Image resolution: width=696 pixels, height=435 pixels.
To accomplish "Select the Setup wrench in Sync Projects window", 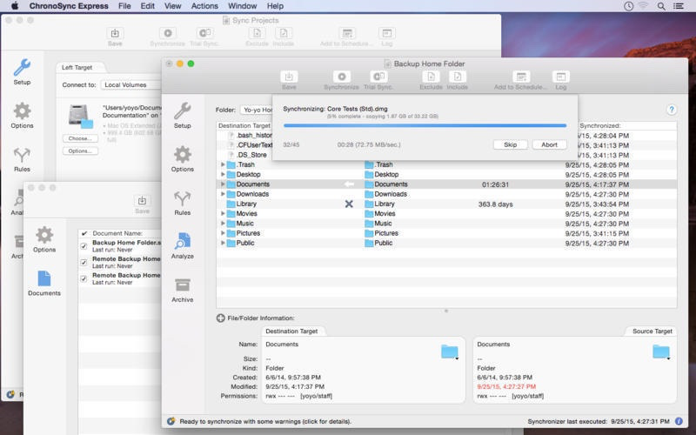I will click(x=22, y=70).
